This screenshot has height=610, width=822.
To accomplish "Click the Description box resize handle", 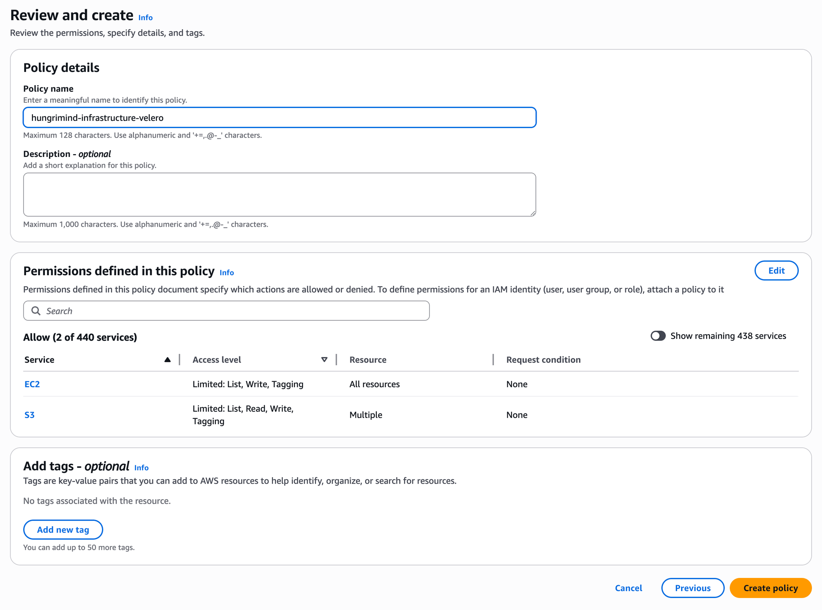I will click(533, 213).
